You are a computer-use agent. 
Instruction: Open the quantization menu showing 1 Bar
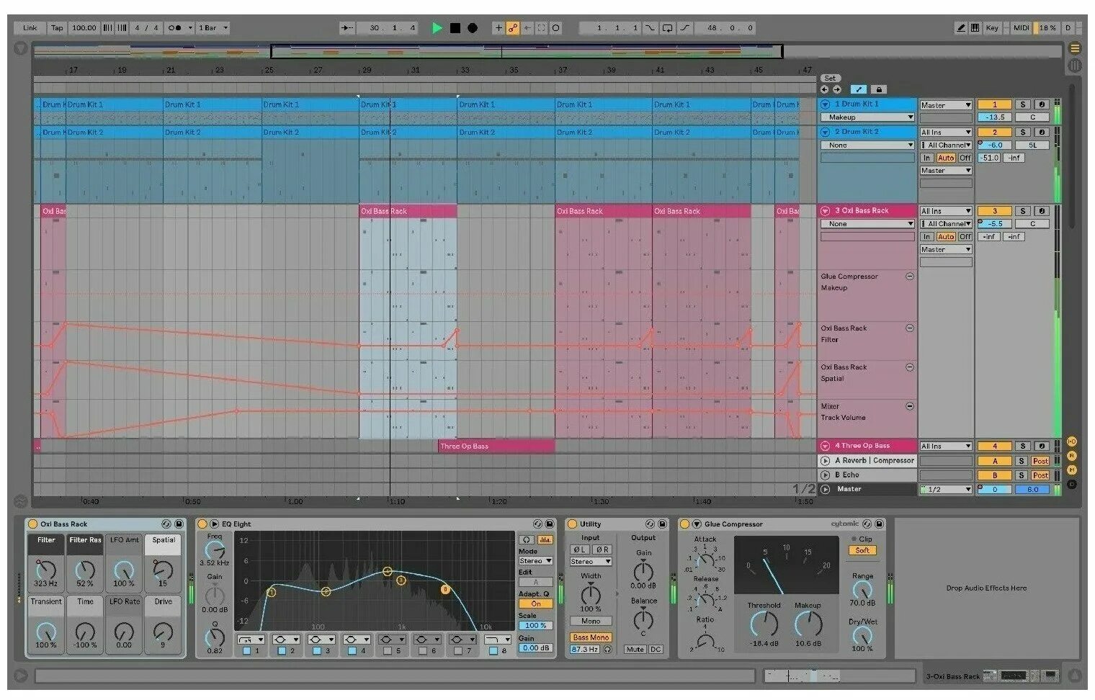point(213,28)
